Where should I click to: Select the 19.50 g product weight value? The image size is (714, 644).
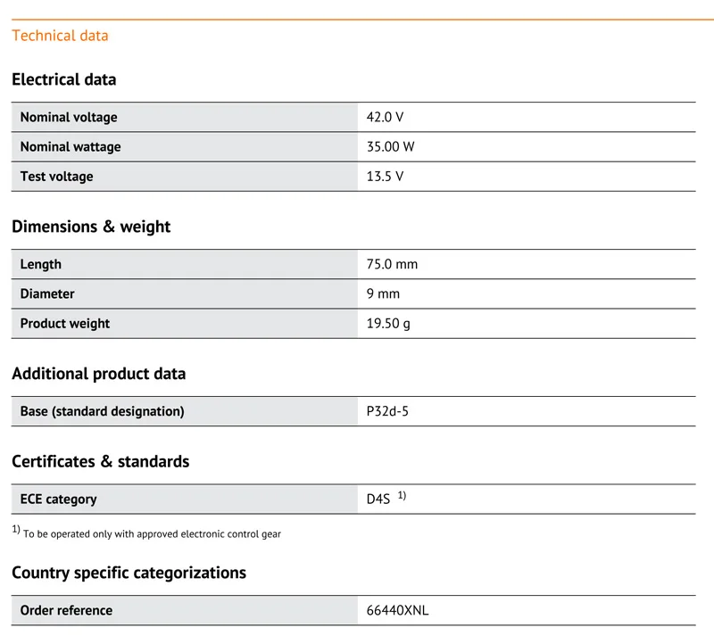click(388, 324)
